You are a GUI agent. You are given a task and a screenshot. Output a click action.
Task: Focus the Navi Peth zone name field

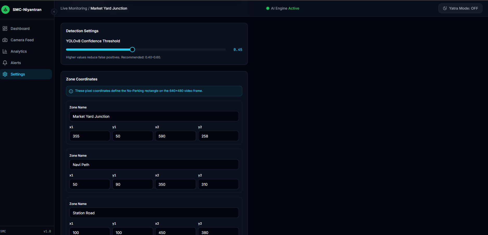[154, 164]
